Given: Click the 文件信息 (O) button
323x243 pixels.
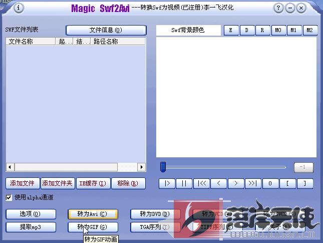Looking at the screenshot, I should [x=106, y=30].
